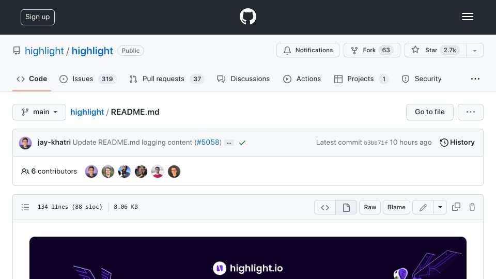Copy raw contents icon

(456, 207)
